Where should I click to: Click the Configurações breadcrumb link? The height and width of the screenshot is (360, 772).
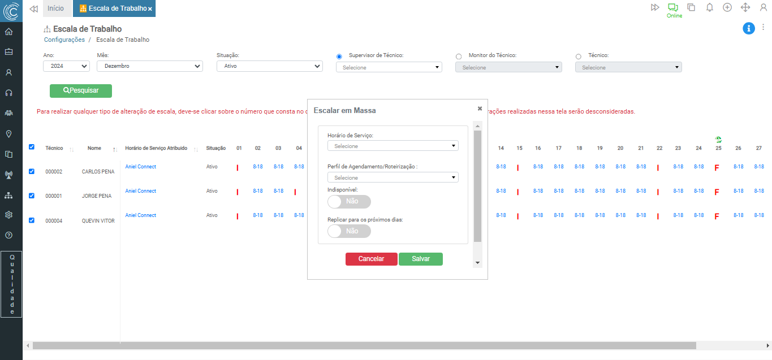click(x=64, y=40)
